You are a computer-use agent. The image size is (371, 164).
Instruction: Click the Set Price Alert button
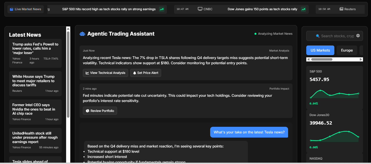click(146, 73)
